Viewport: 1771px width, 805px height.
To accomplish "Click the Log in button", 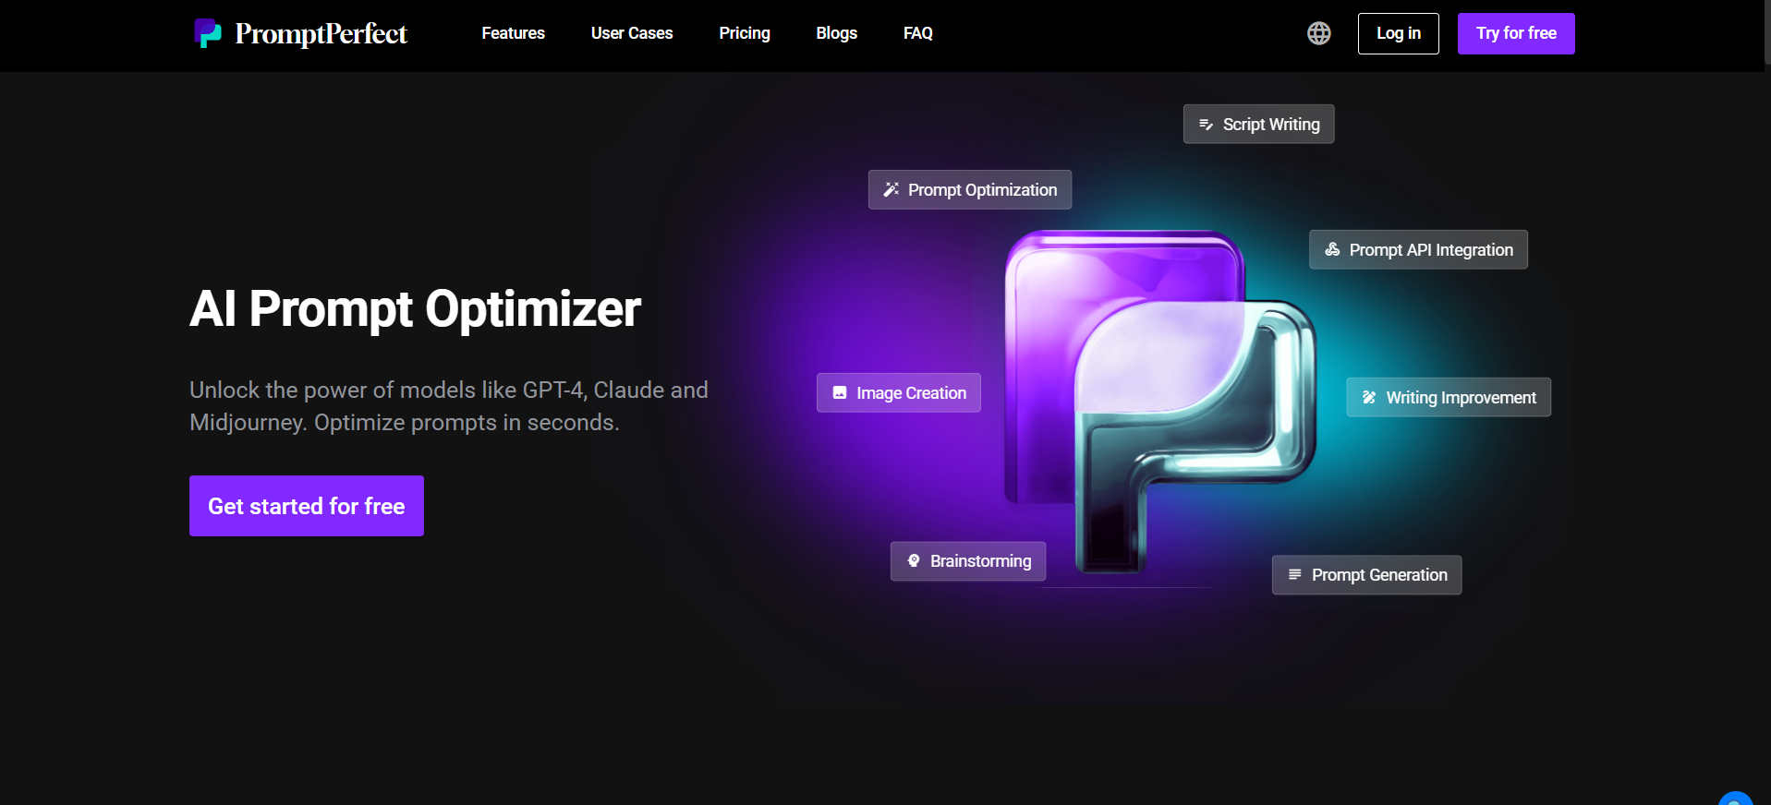I will pos(1398,33).
